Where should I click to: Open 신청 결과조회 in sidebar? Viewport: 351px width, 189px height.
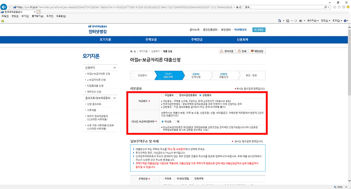click(94, 104)
